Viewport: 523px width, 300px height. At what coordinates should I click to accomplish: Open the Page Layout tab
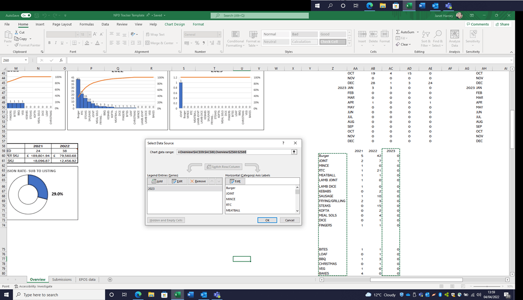pyautogui.click(x=62, y=24)
